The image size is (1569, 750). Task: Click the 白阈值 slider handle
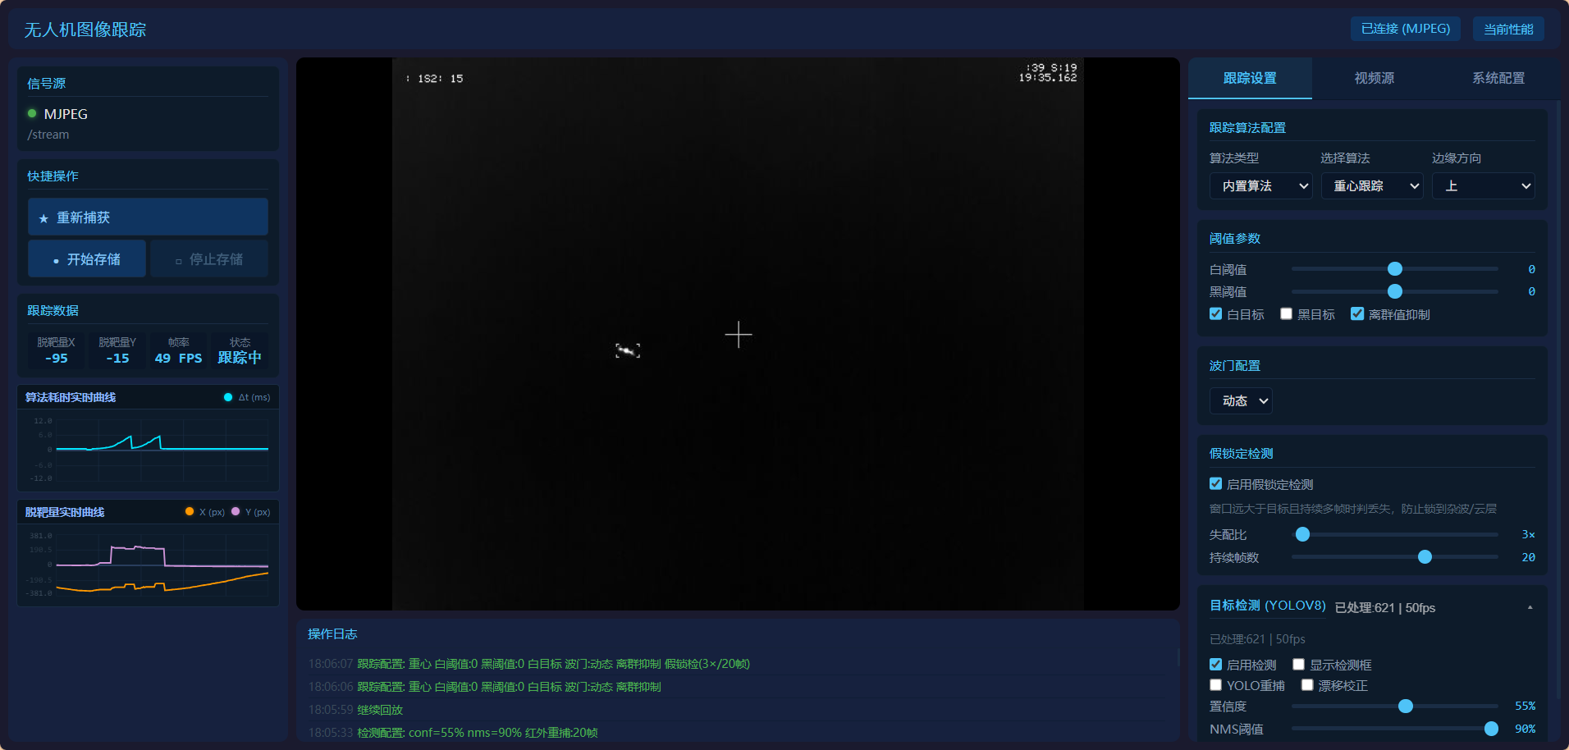tap(1395, 268)
